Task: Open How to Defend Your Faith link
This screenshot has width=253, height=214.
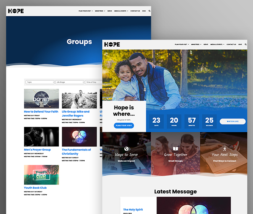Action: tap(41, 112)
